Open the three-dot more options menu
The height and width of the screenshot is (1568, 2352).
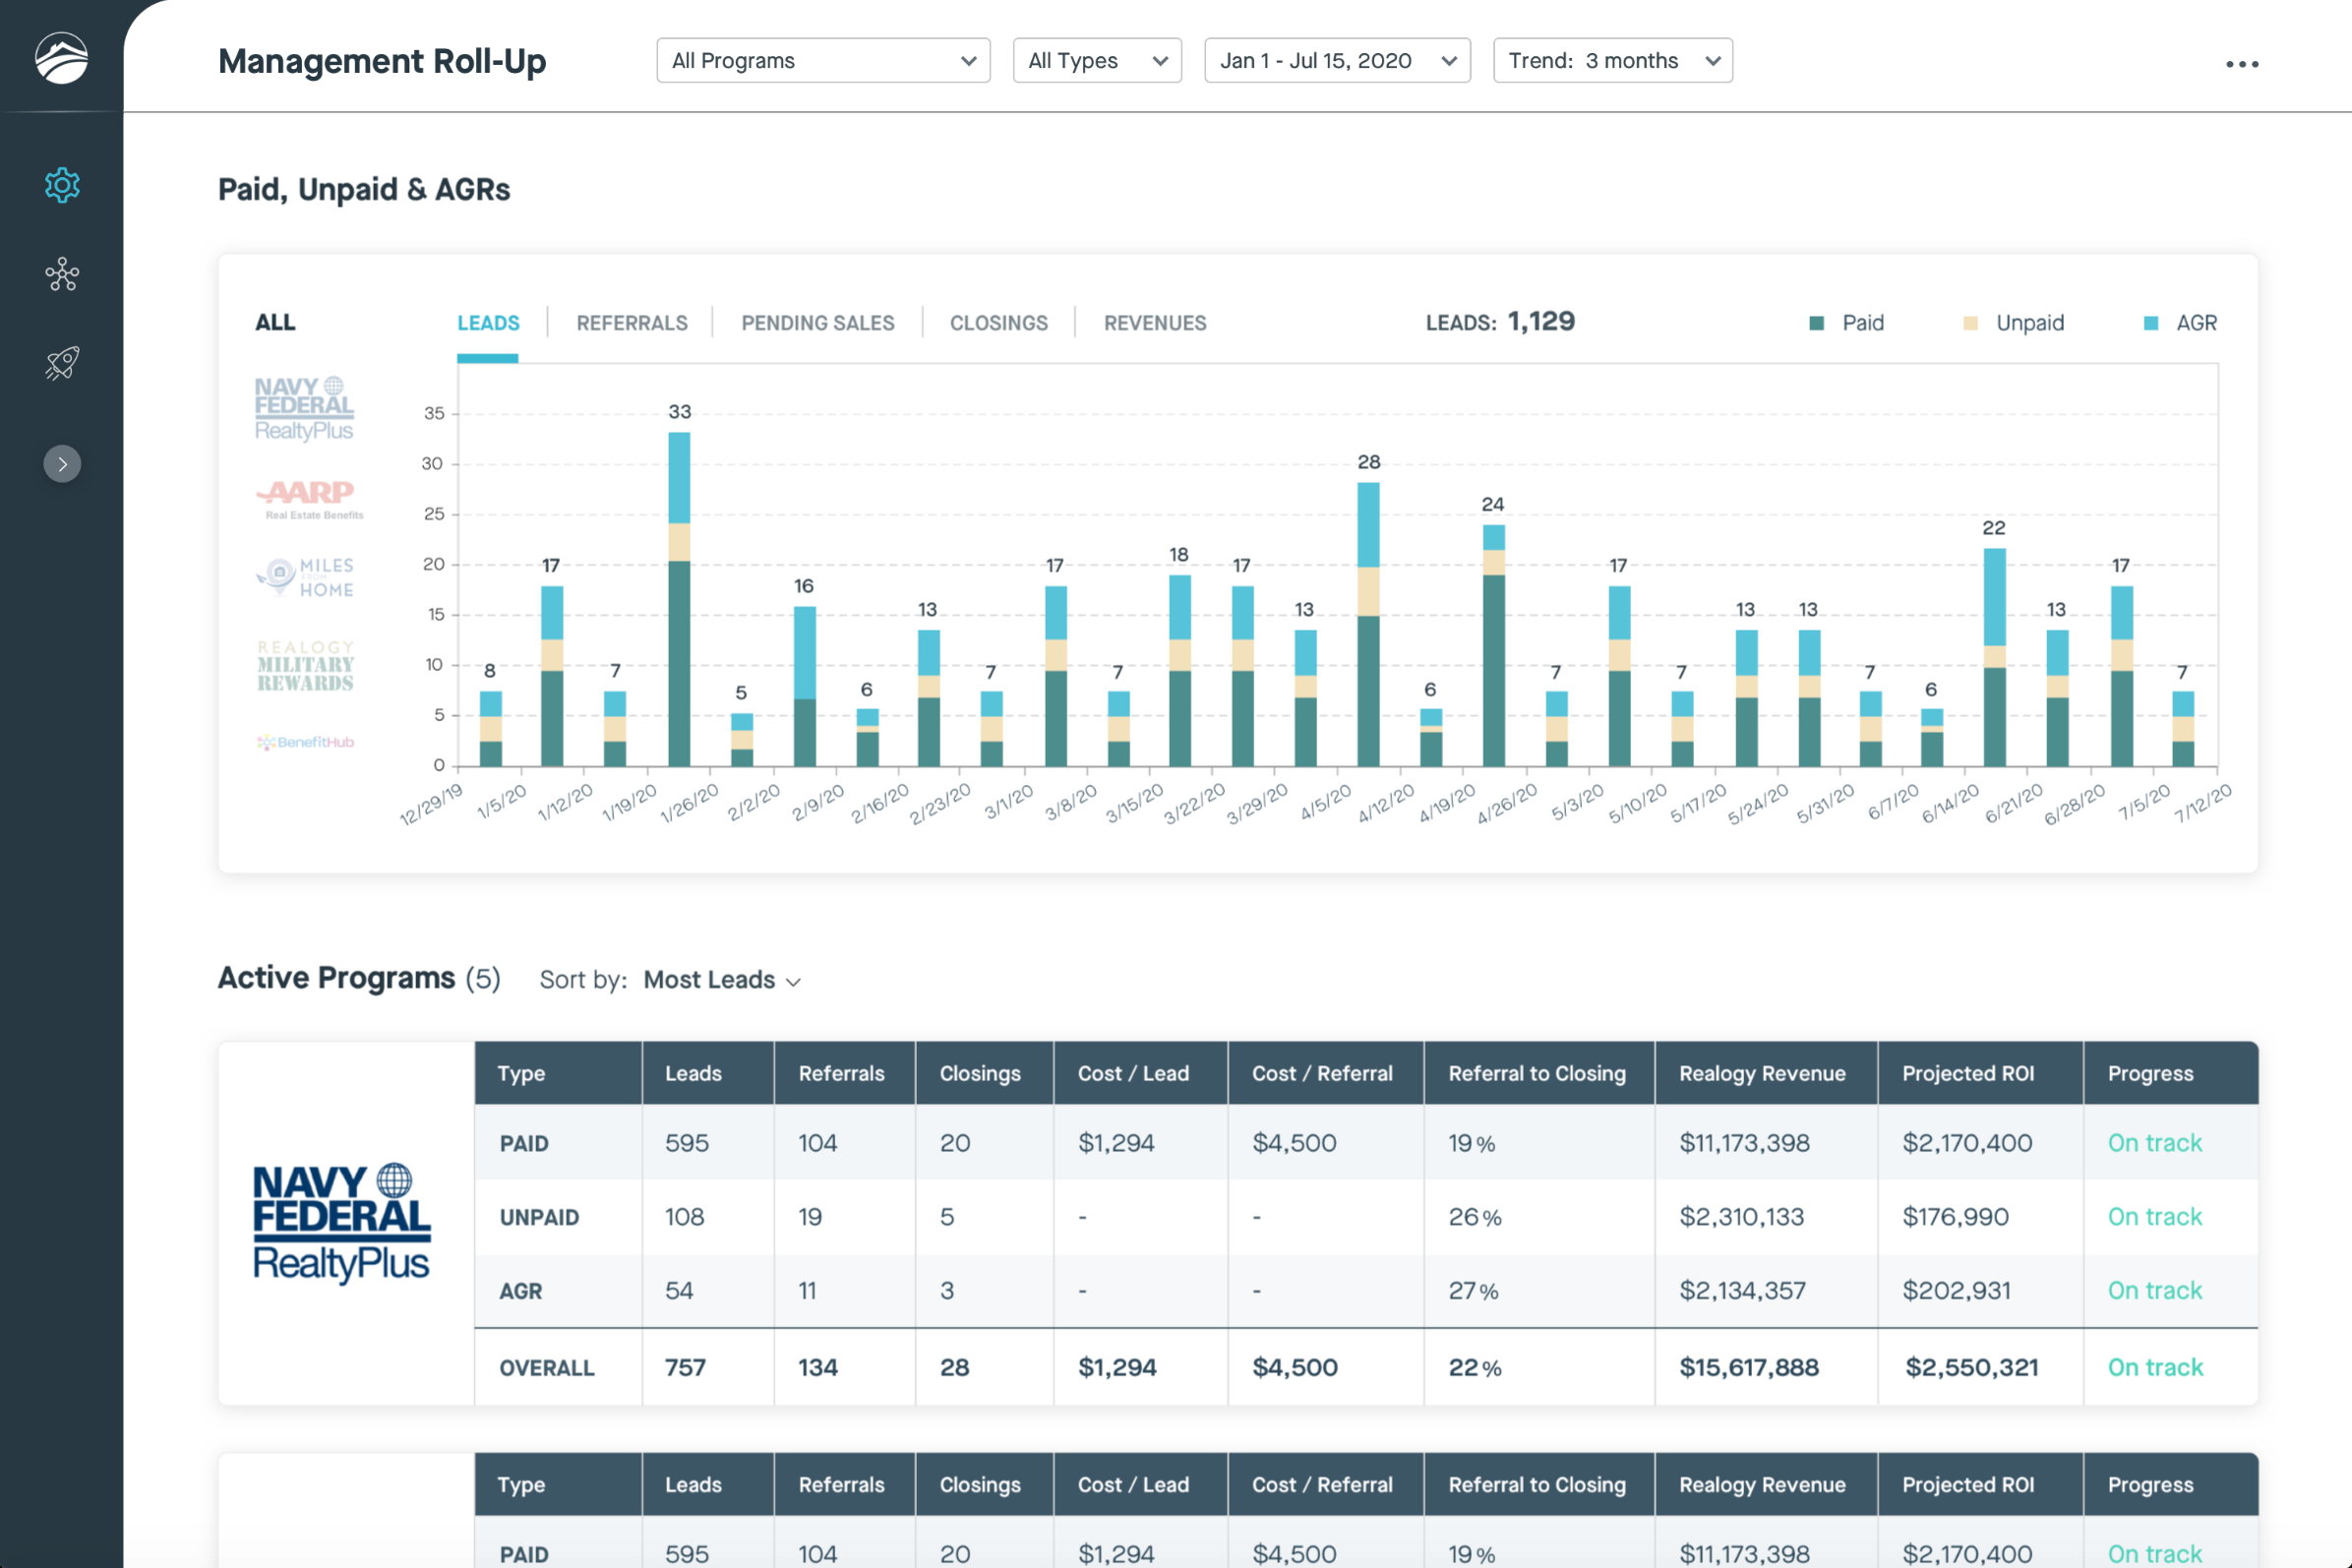click(2241, 64)
